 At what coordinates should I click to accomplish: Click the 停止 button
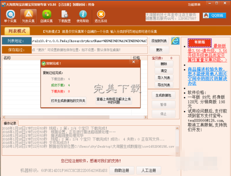(x=164, y=114)
